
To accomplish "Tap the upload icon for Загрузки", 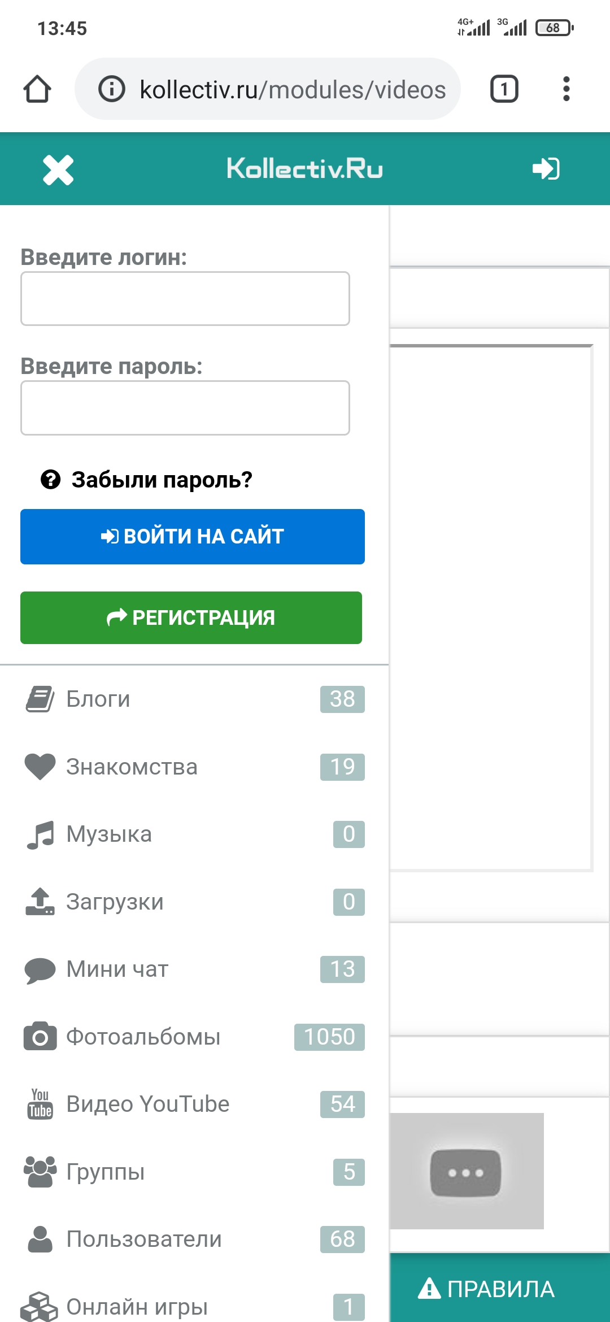I will (40, 902).
